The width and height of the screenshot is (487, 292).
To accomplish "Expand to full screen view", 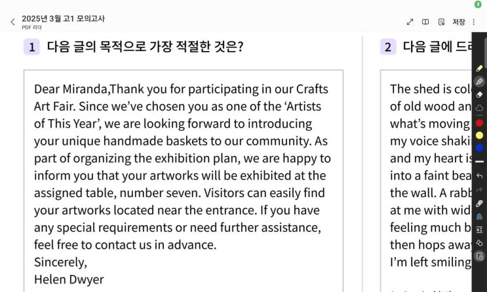I will [x=410, y=22].
